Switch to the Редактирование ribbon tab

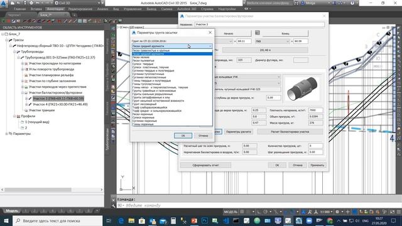tap(80, 9)
